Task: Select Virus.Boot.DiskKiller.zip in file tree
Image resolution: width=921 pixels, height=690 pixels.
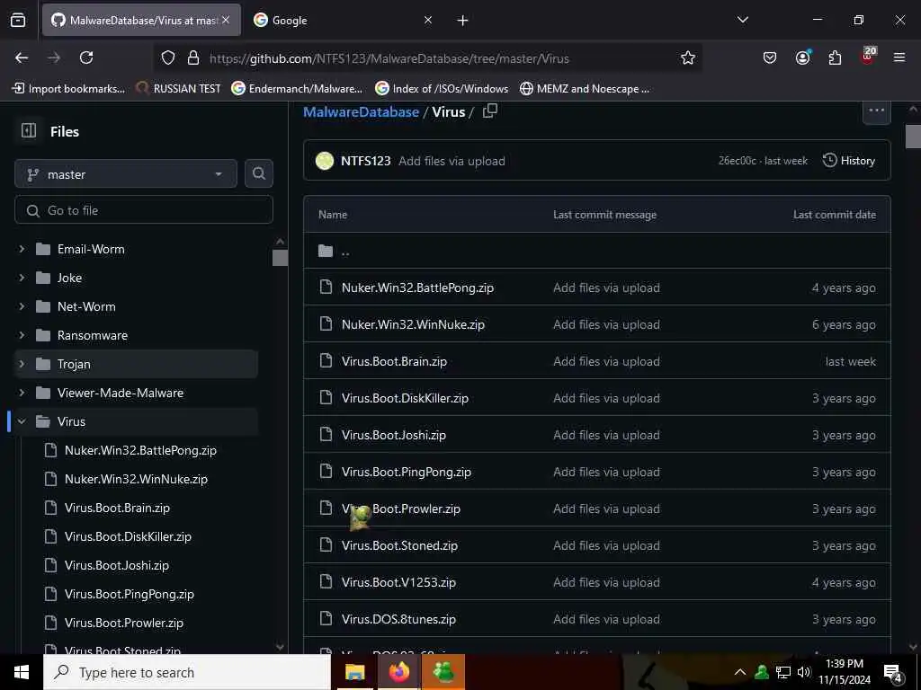Action: [128, 536]
